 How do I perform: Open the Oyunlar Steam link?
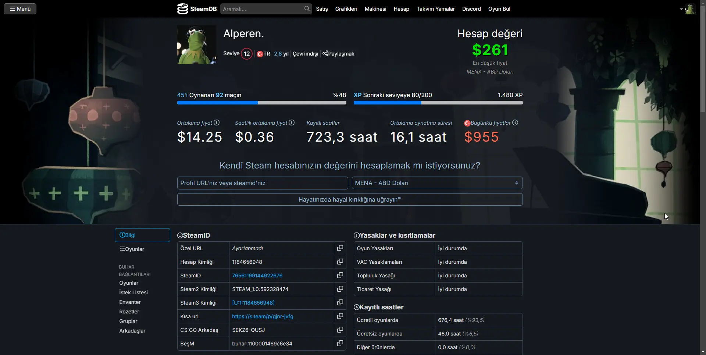129,283
